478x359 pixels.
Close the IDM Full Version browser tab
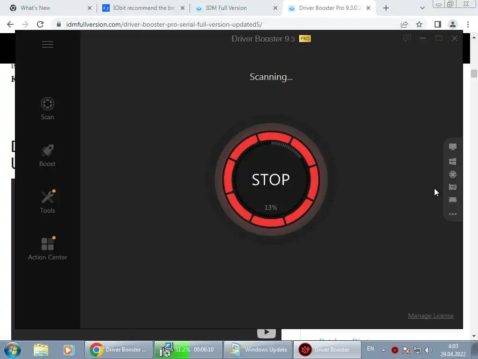(x=275, y=8)
